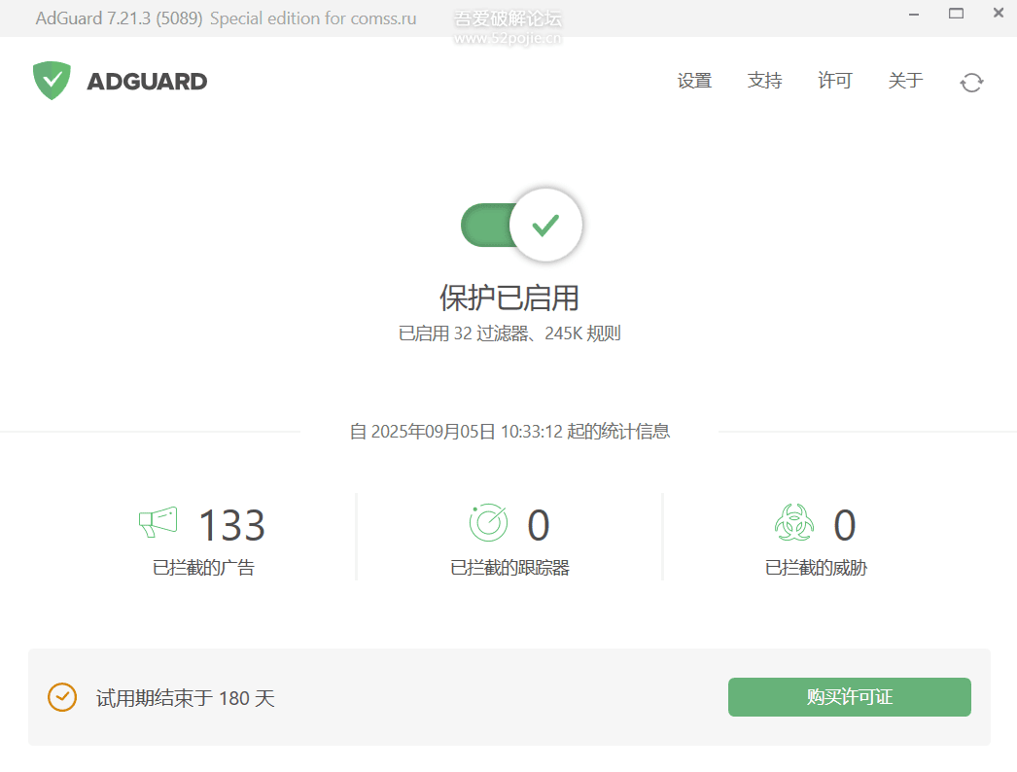Viewport: 1017px width, 772px height.
Task: Click the refresh filters update icon
Action: (x=971, y=83)
